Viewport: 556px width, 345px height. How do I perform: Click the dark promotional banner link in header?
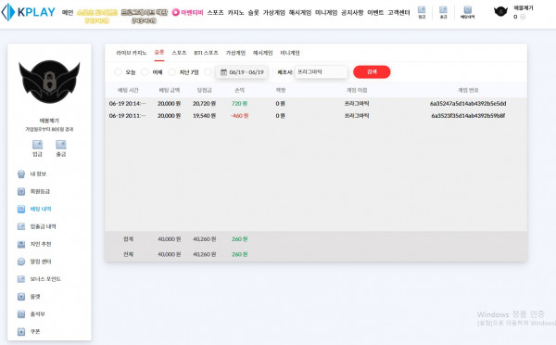144,17
